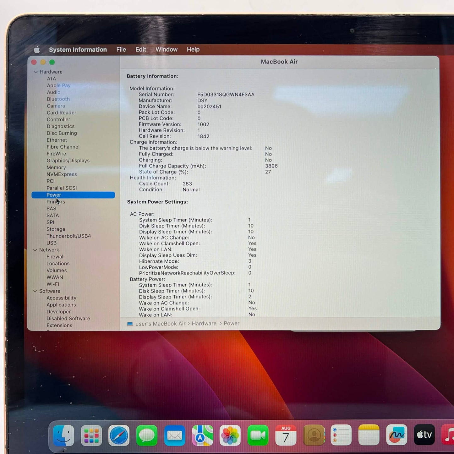Select NVMExpress in the sidebar
The height and width of the screenshot is (454, 454).
pyautogui.click(x=62, y=175)
